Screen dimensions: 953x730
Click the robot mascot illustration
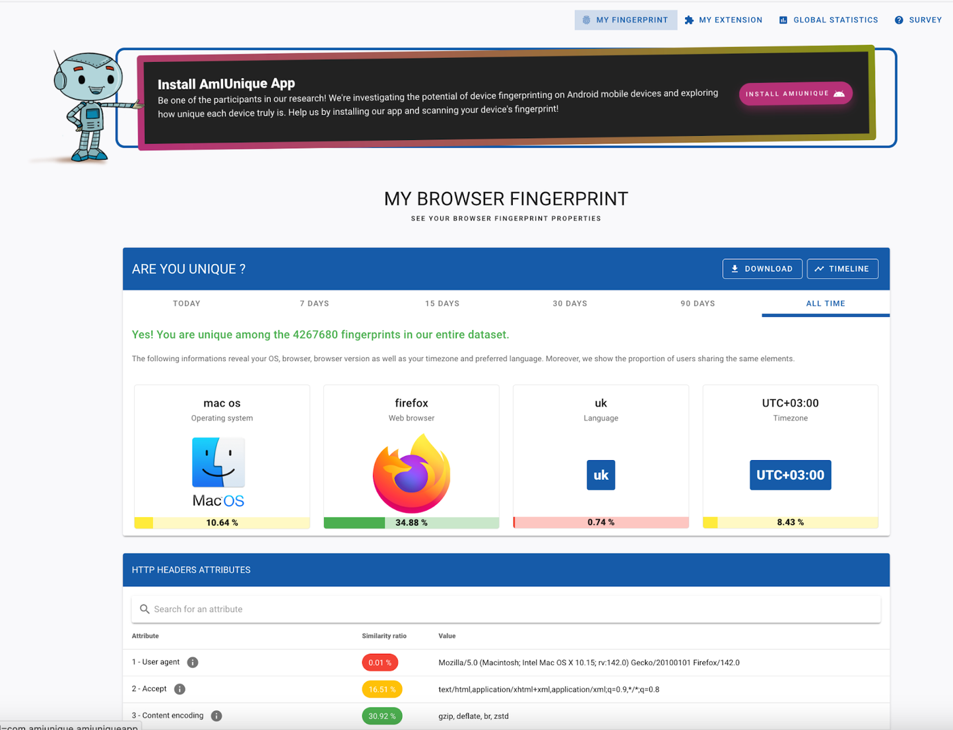(89, 106)
